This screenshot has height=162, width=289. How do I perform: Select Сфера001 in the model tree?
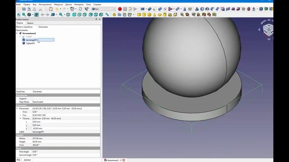click(30, 43)
